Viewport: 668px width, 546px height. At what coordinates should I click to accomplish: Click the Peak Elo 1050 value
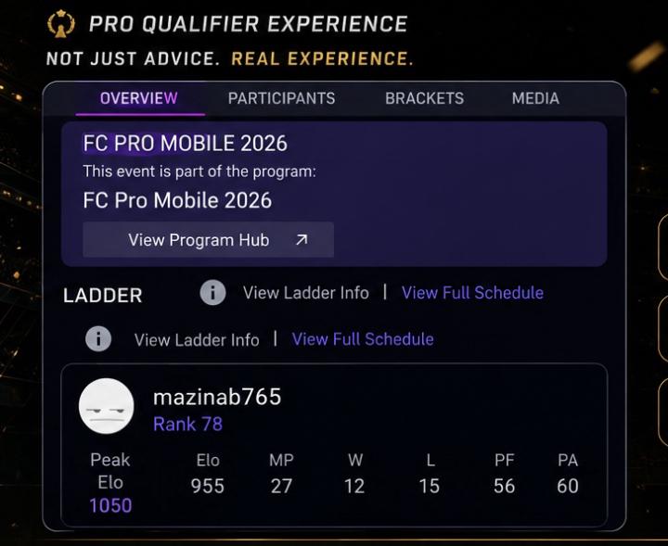[x=110, y=505]
